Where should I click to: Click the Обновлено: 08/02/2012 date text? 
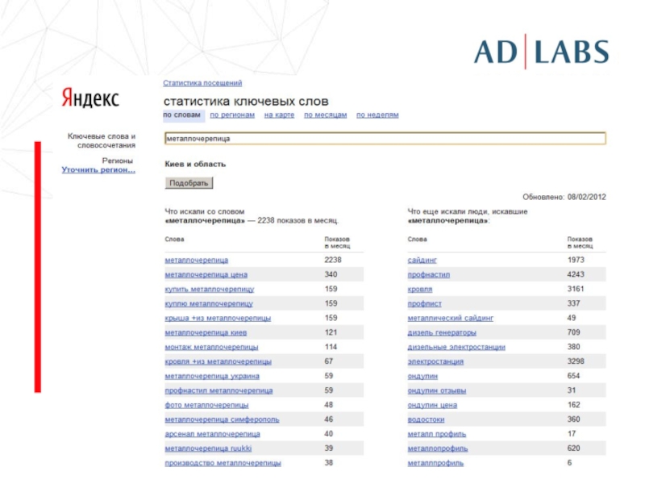click(564, 197)
